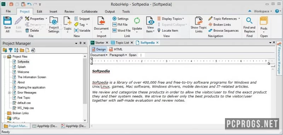Click the new folder icon in Project Manager
The width and height of the screenshot is (283, 135).
tap(22, 50)
